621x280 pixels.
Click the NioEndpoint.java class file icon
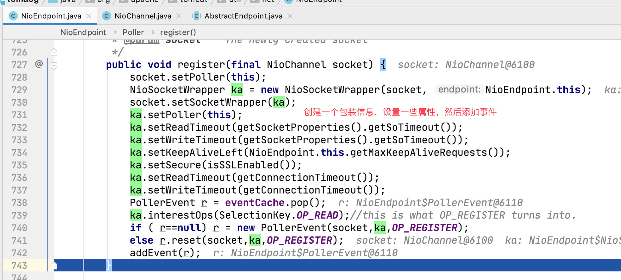(x=13, y=16)
